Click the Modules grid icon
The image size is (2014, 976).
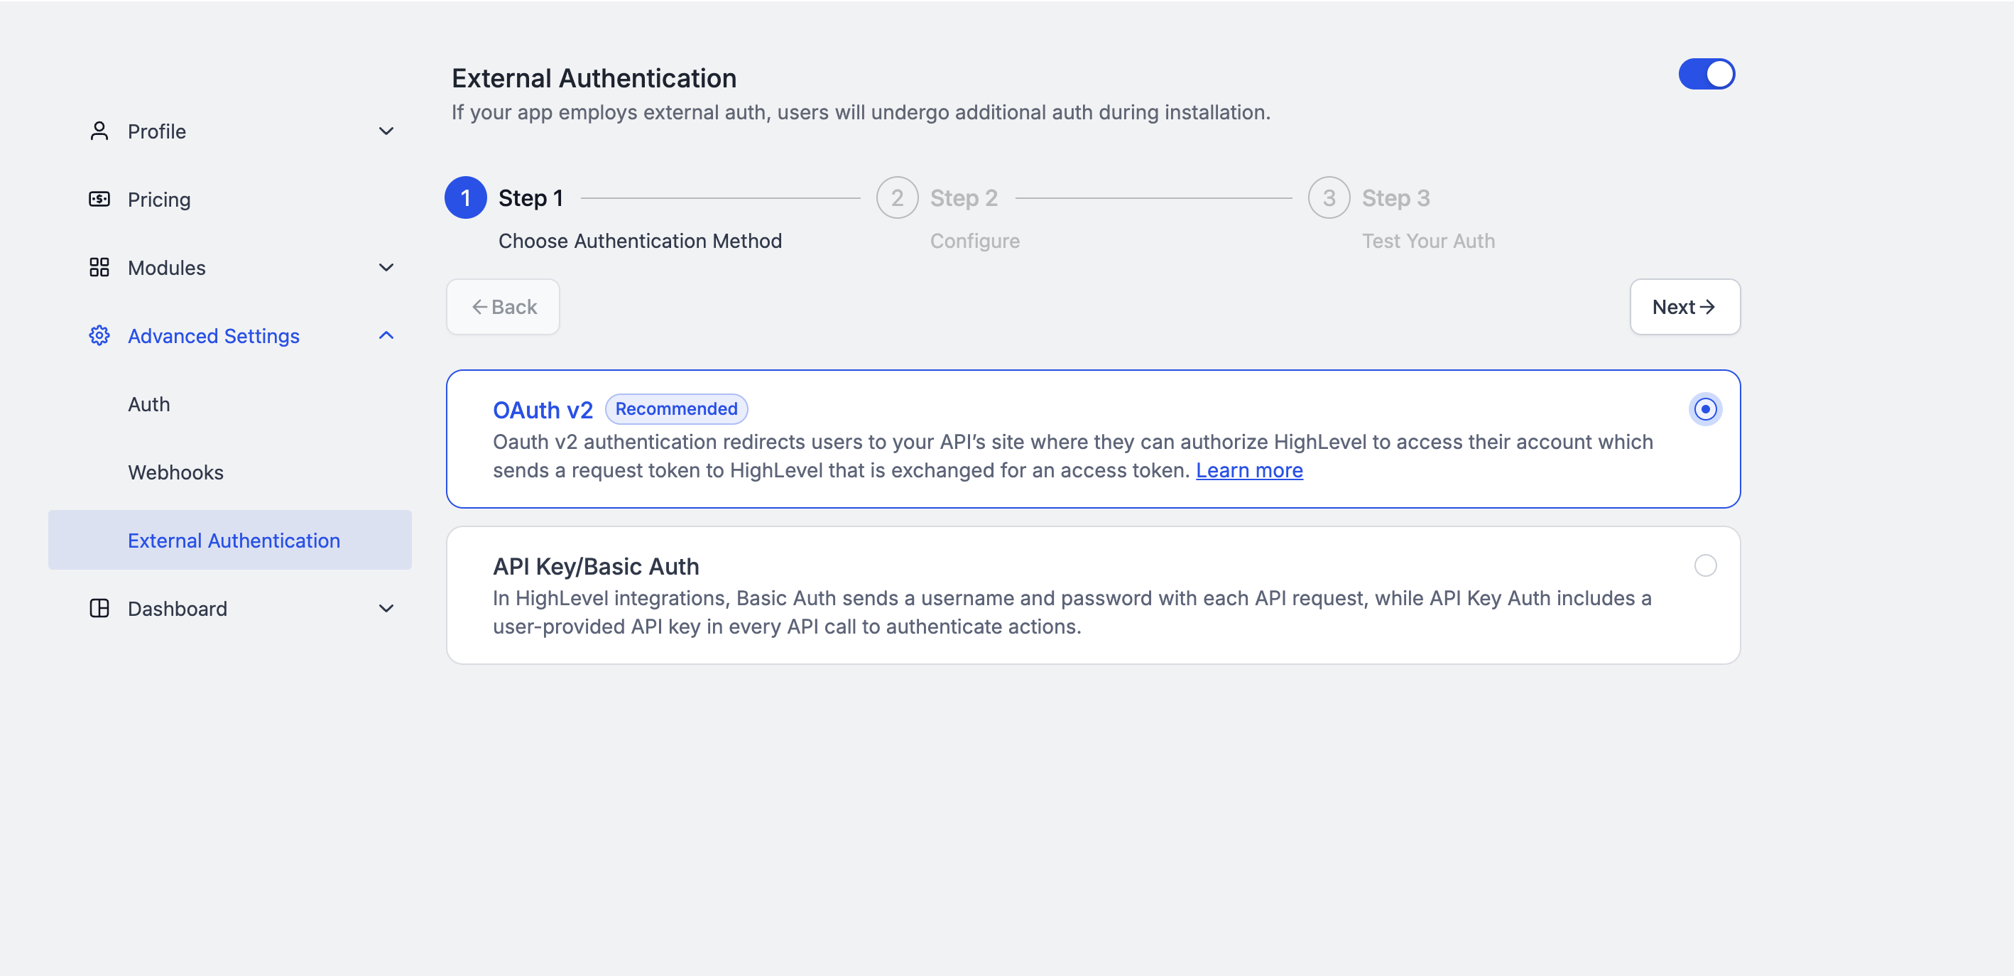(x=99, y=268)
